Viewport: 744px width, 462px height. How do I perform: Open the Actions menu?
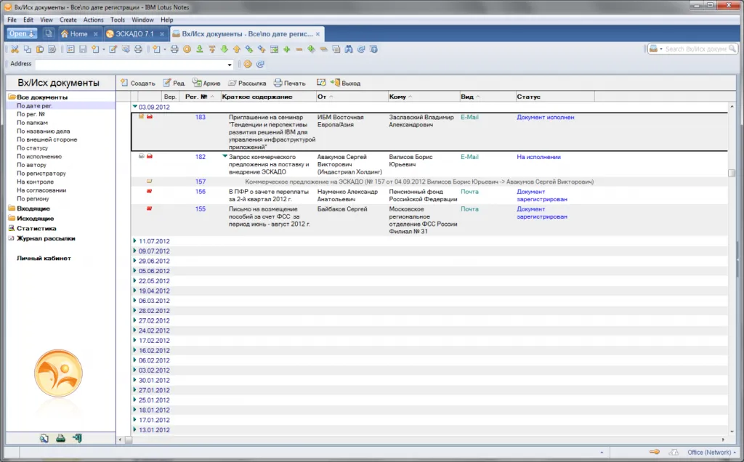(x=93, y=20)
